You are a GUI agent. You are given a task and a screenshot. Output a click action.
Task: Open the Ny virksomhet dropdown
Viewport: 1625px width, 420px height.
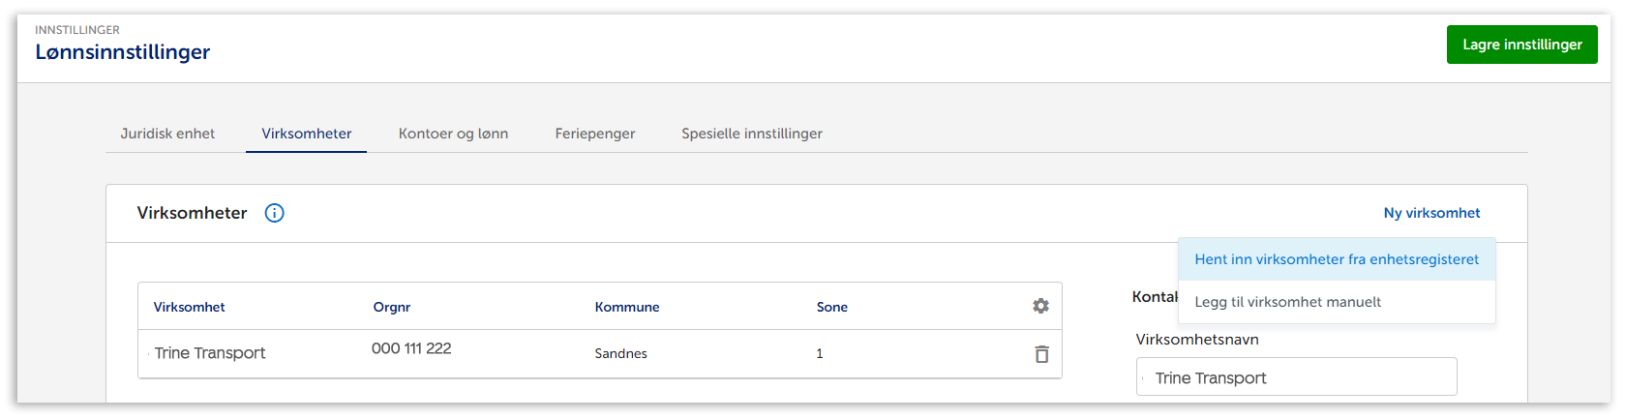pyautogui.click(x=1431, y=213)
